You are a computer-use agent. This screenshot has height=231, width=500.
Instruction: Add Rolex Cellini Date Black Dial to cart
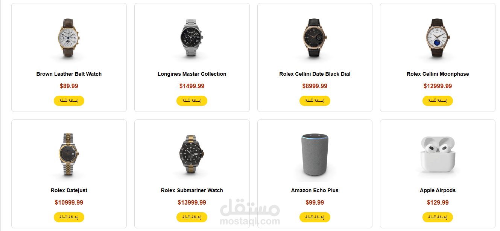pyautogui.click(x=315, y=101)
